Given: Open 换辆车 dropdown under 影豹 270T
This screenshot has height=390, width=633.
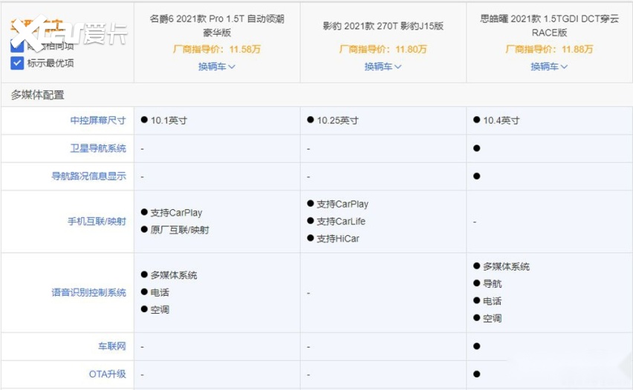Looking at the screenshot, I should pos(383,67).
